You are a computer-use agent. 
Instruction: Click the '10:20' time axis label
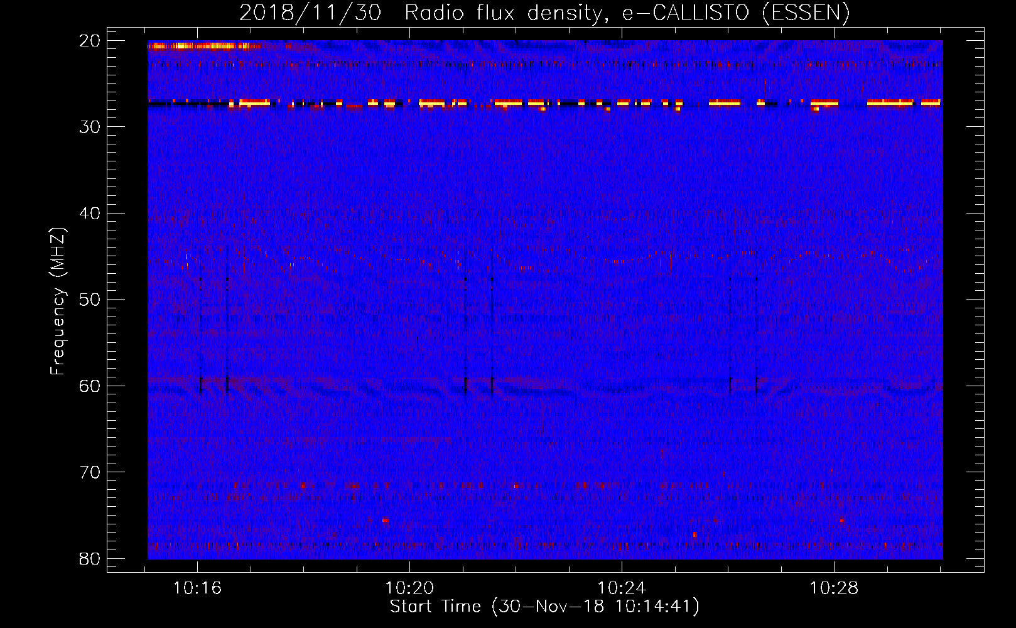409,588
